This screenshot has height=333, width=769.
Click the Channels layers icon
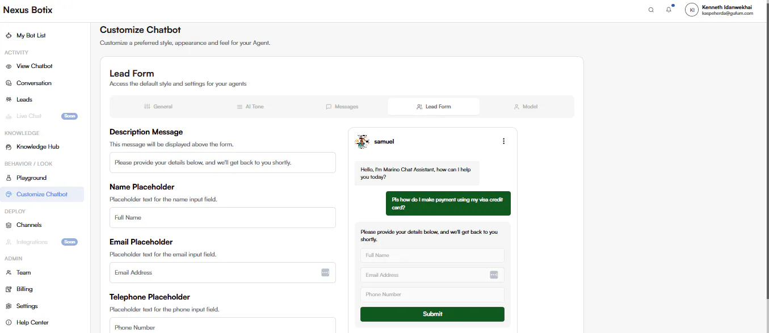[x=9, y=225]
